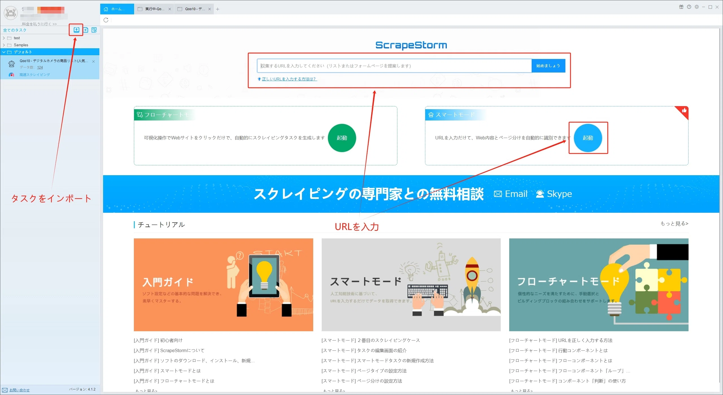Click もっと見る> beside チュートリアル

pyautogui.click(x=674, y=223)
